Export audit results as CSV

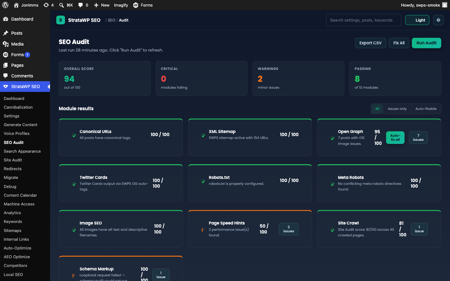[x=370, y=43]
